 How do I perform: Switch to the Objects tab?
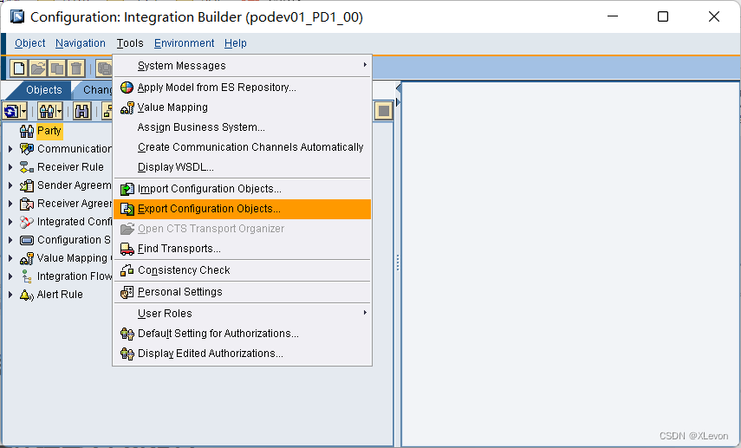[x=43, y=90]
